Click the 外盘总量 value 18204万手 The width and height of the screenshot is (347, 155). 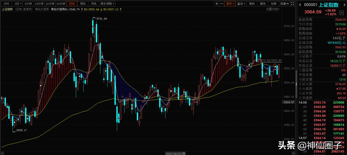coord(338,66)
